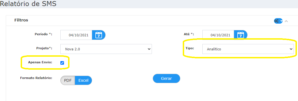Viewport: 298px width, 101px height.
Task: Click the Apenas Envio label text
Action: 40,62
